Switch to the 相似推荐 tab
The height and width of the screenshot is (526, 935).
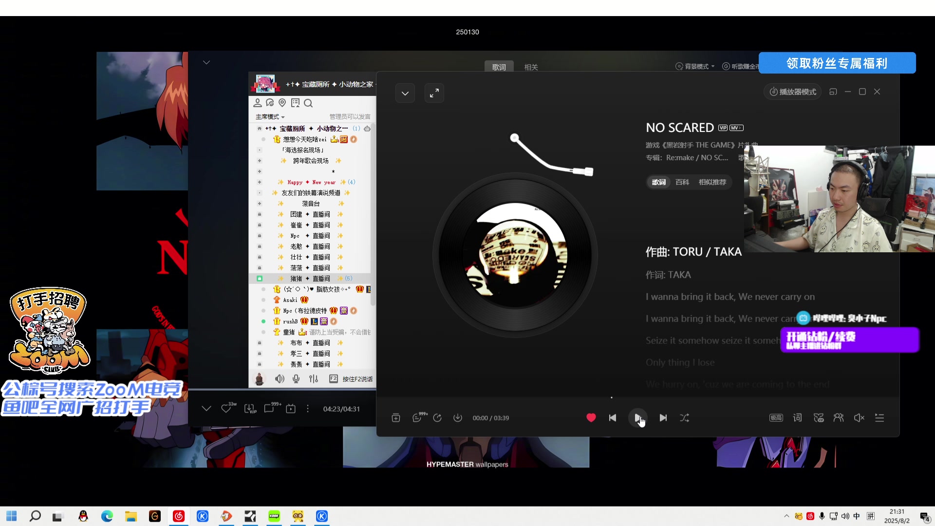[x=712, y=182]
